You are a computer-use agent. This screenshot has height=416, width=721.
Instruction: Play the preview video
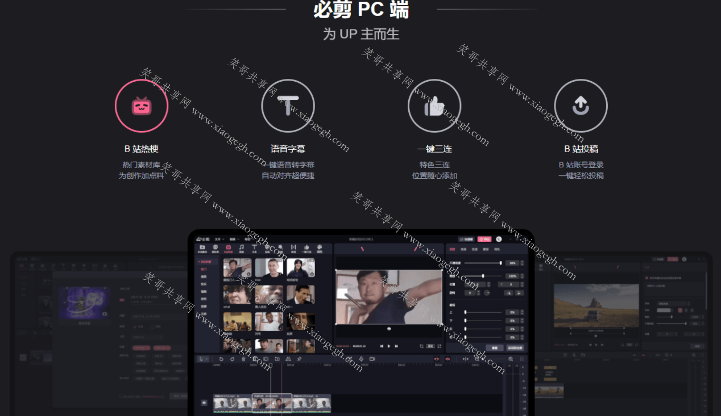pyautogui.click(x=388, y=346)
